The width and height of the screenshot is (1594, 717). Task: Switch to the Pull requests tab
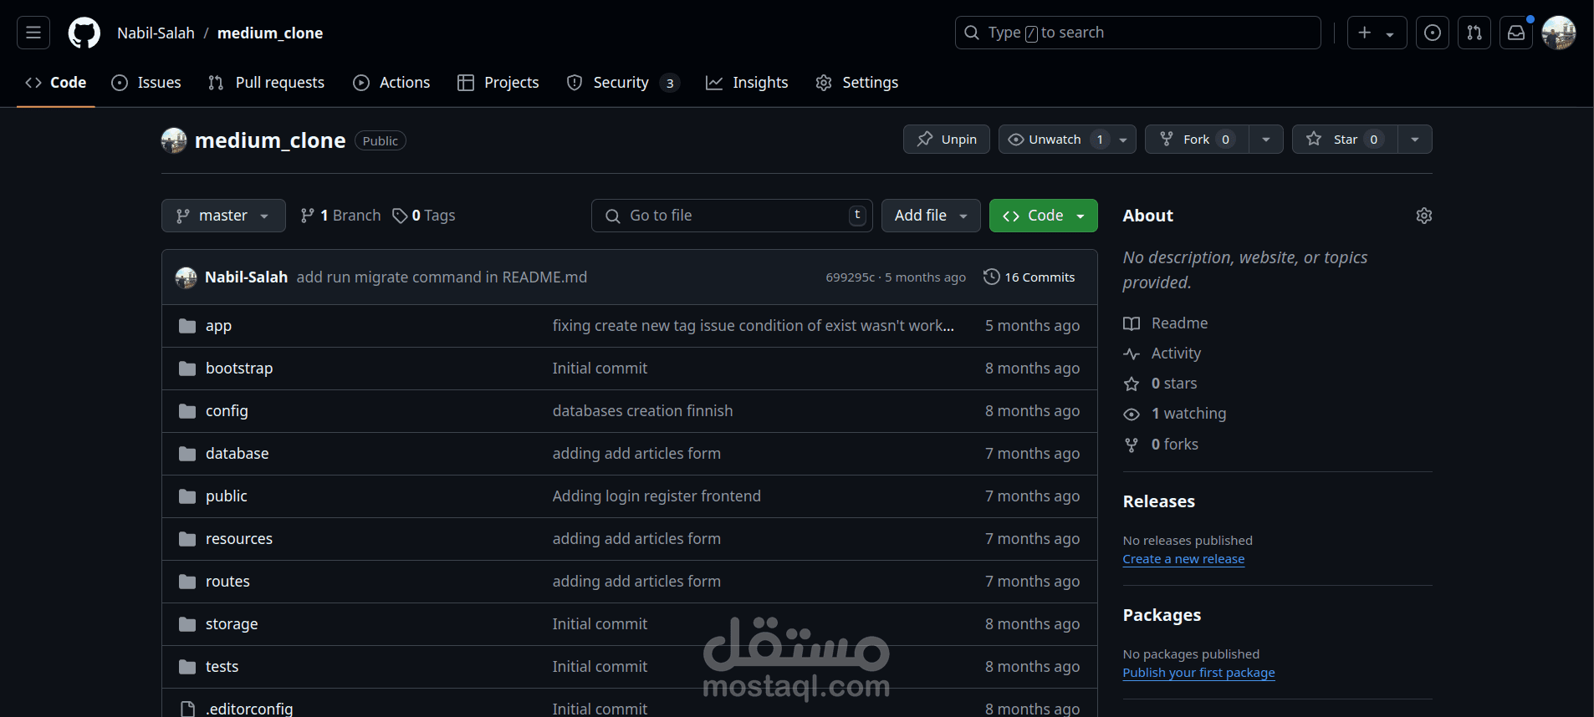pos(266,83)
